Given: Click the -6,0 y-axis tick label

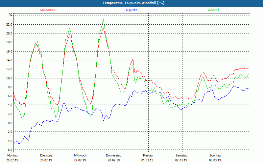Looking at the screenshot, I should pos(9,150).
